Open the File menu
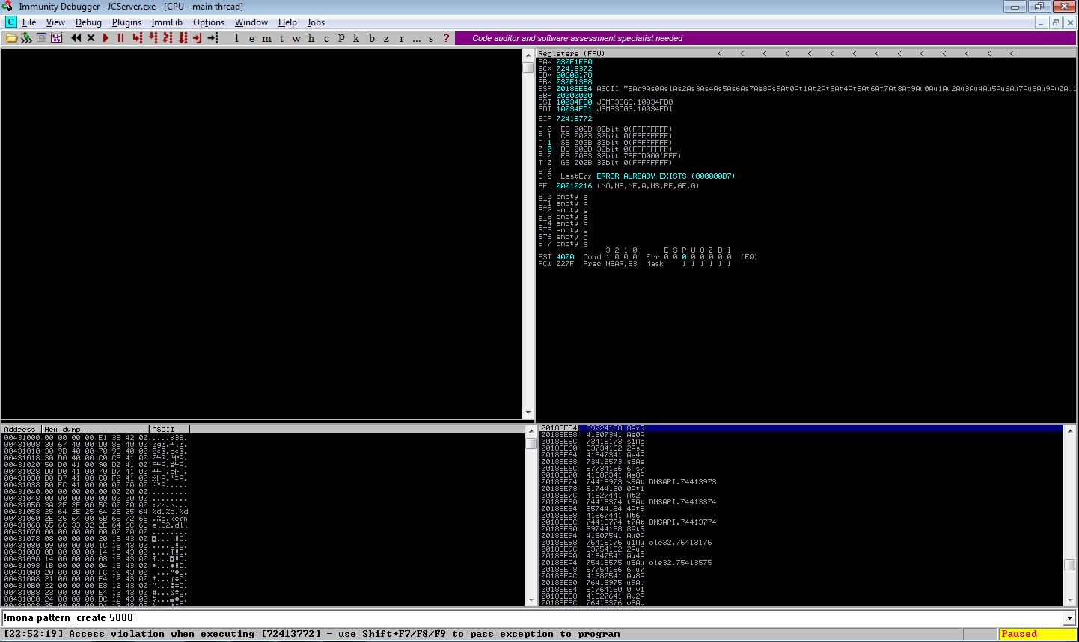 29,22
